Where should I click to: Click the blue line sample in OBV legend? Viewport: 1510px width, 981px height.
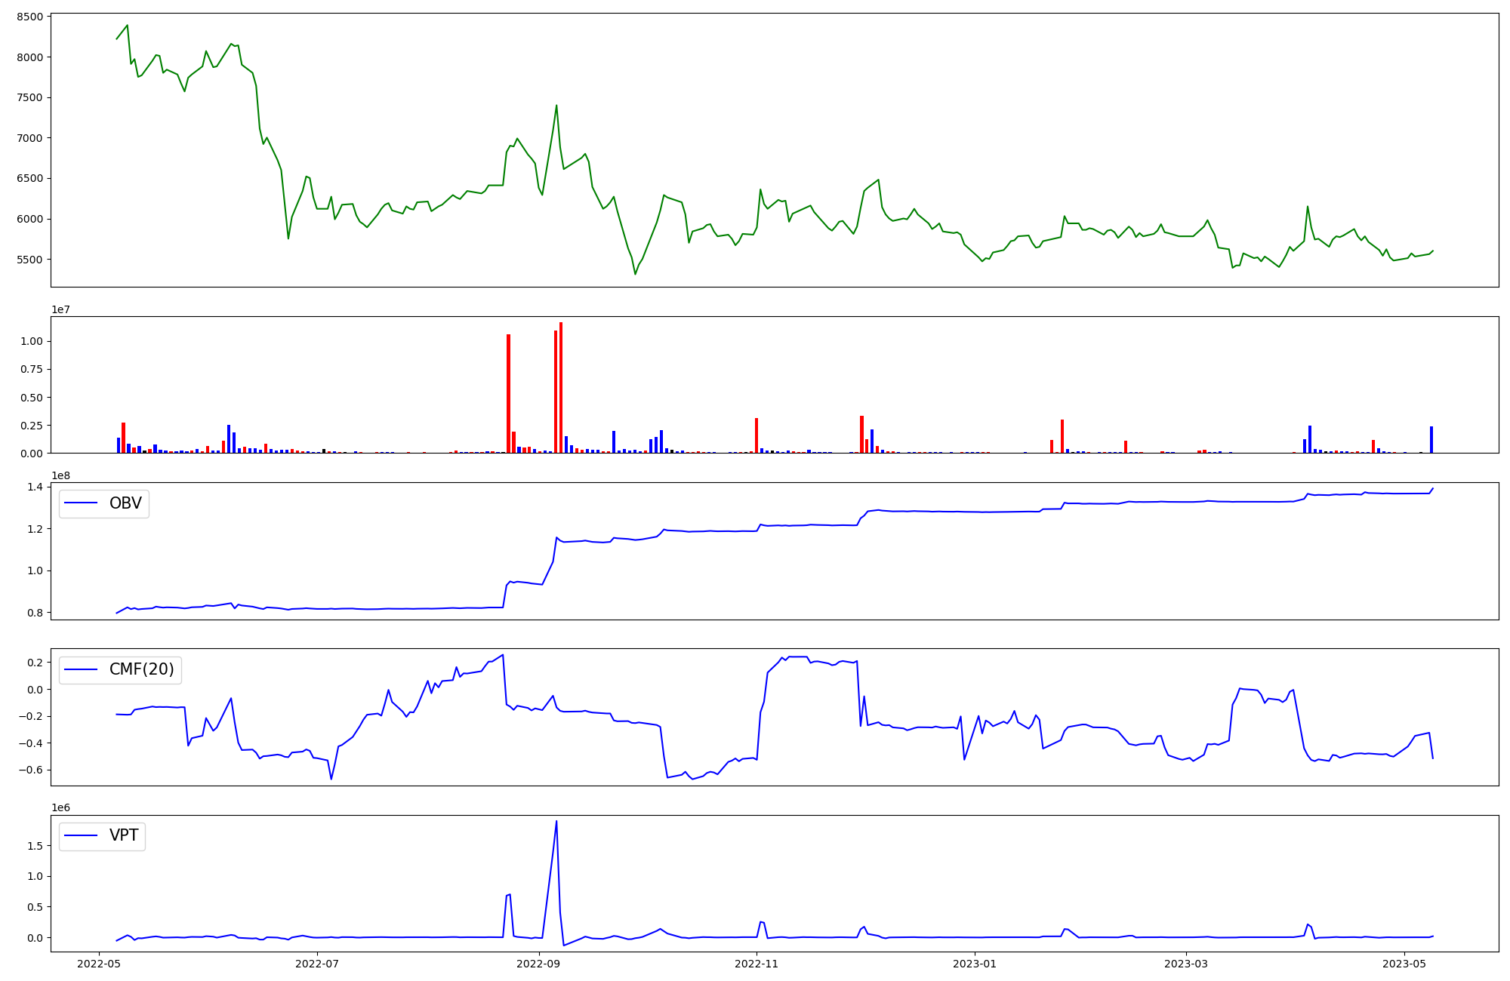pos(82,503)
